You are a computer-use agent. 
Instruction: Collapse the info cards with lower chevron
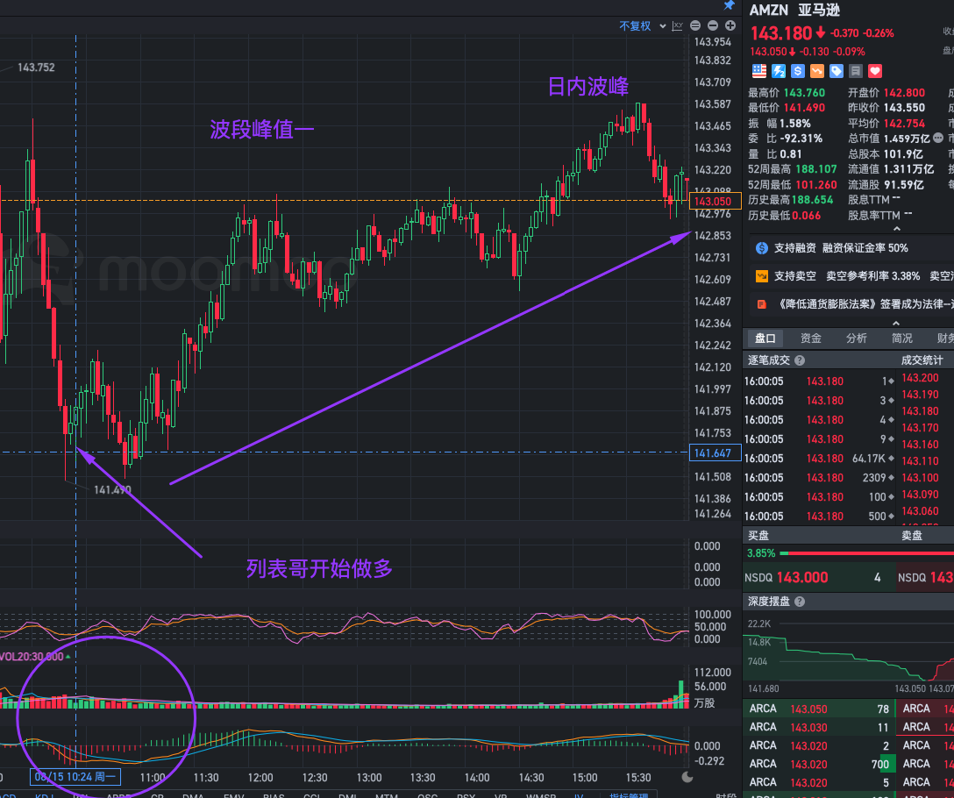click(x=896, y=324)
